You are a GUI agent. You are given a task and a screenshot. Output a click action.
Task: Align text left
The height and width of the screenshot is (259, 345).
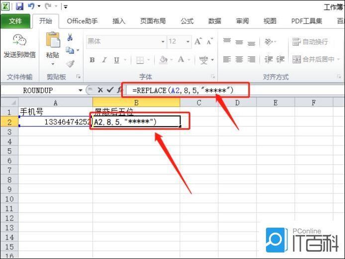pos(227,59)
